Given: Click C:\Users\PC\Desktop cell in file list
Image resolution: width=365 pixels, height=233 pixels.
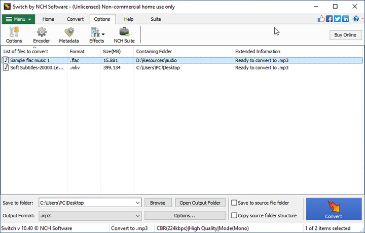Looking at the screenshot, I should click(x=158, y=68).
